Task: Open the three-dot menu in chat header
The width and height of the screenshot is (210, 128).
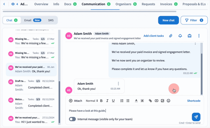Action: click(x=199, y=36)
